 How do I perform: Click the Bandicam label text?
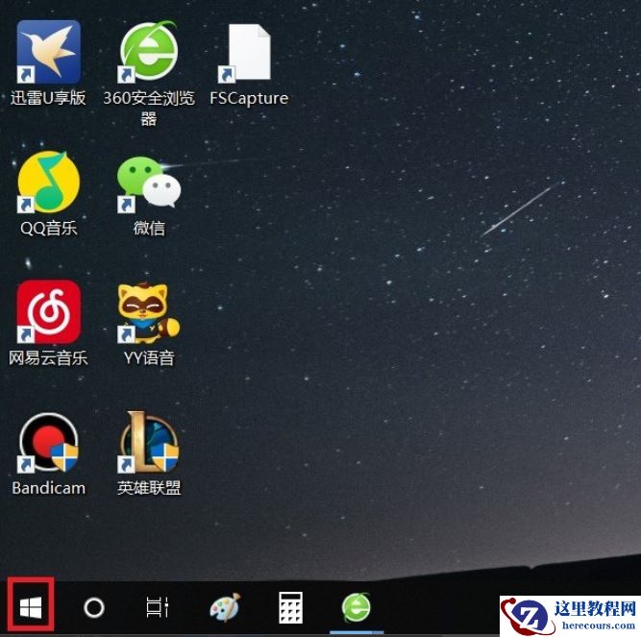click(x=49, y=488)
